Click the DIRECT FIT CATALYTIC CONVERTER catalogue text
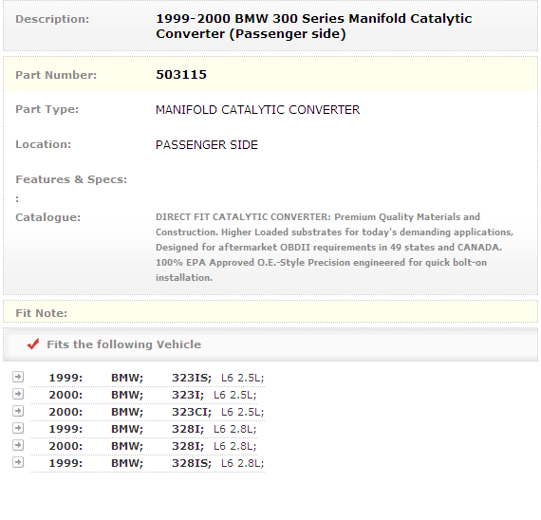Image resolution: width=541 pixels, height=520 pixels. 334,247
